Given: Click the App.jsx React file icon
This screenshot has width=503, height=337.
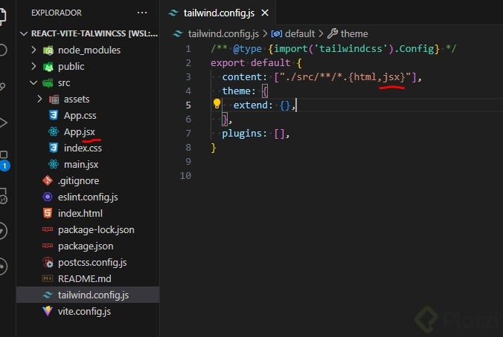Looking at the screenshot, I should click(54, 131).
